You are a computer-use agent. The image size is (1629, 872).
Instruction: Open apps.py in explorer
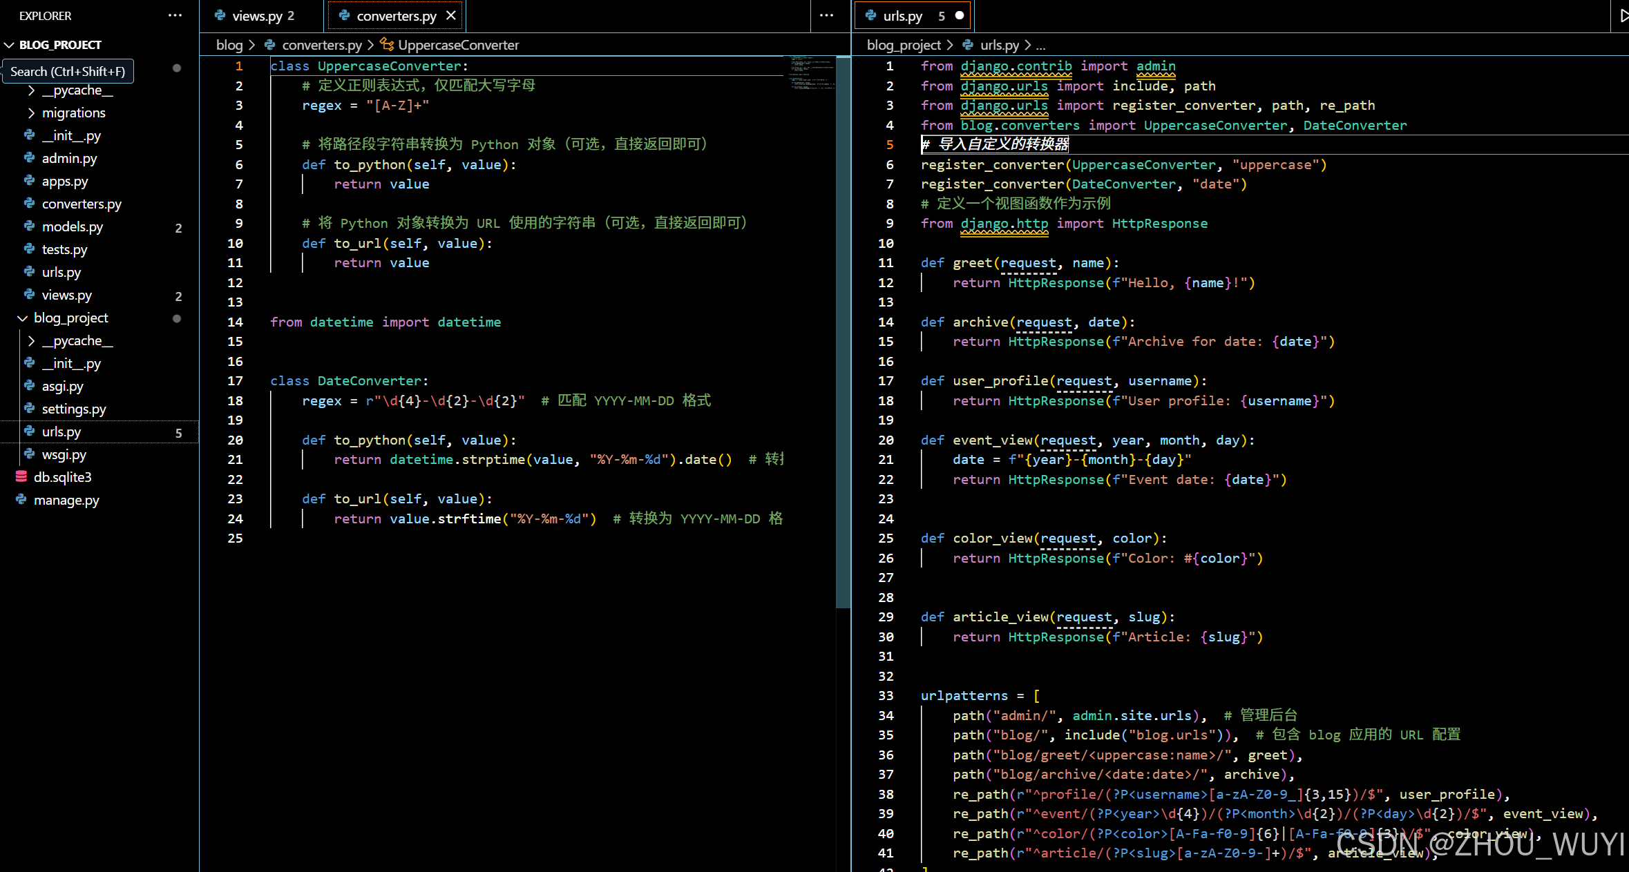(x=65, y=182)
